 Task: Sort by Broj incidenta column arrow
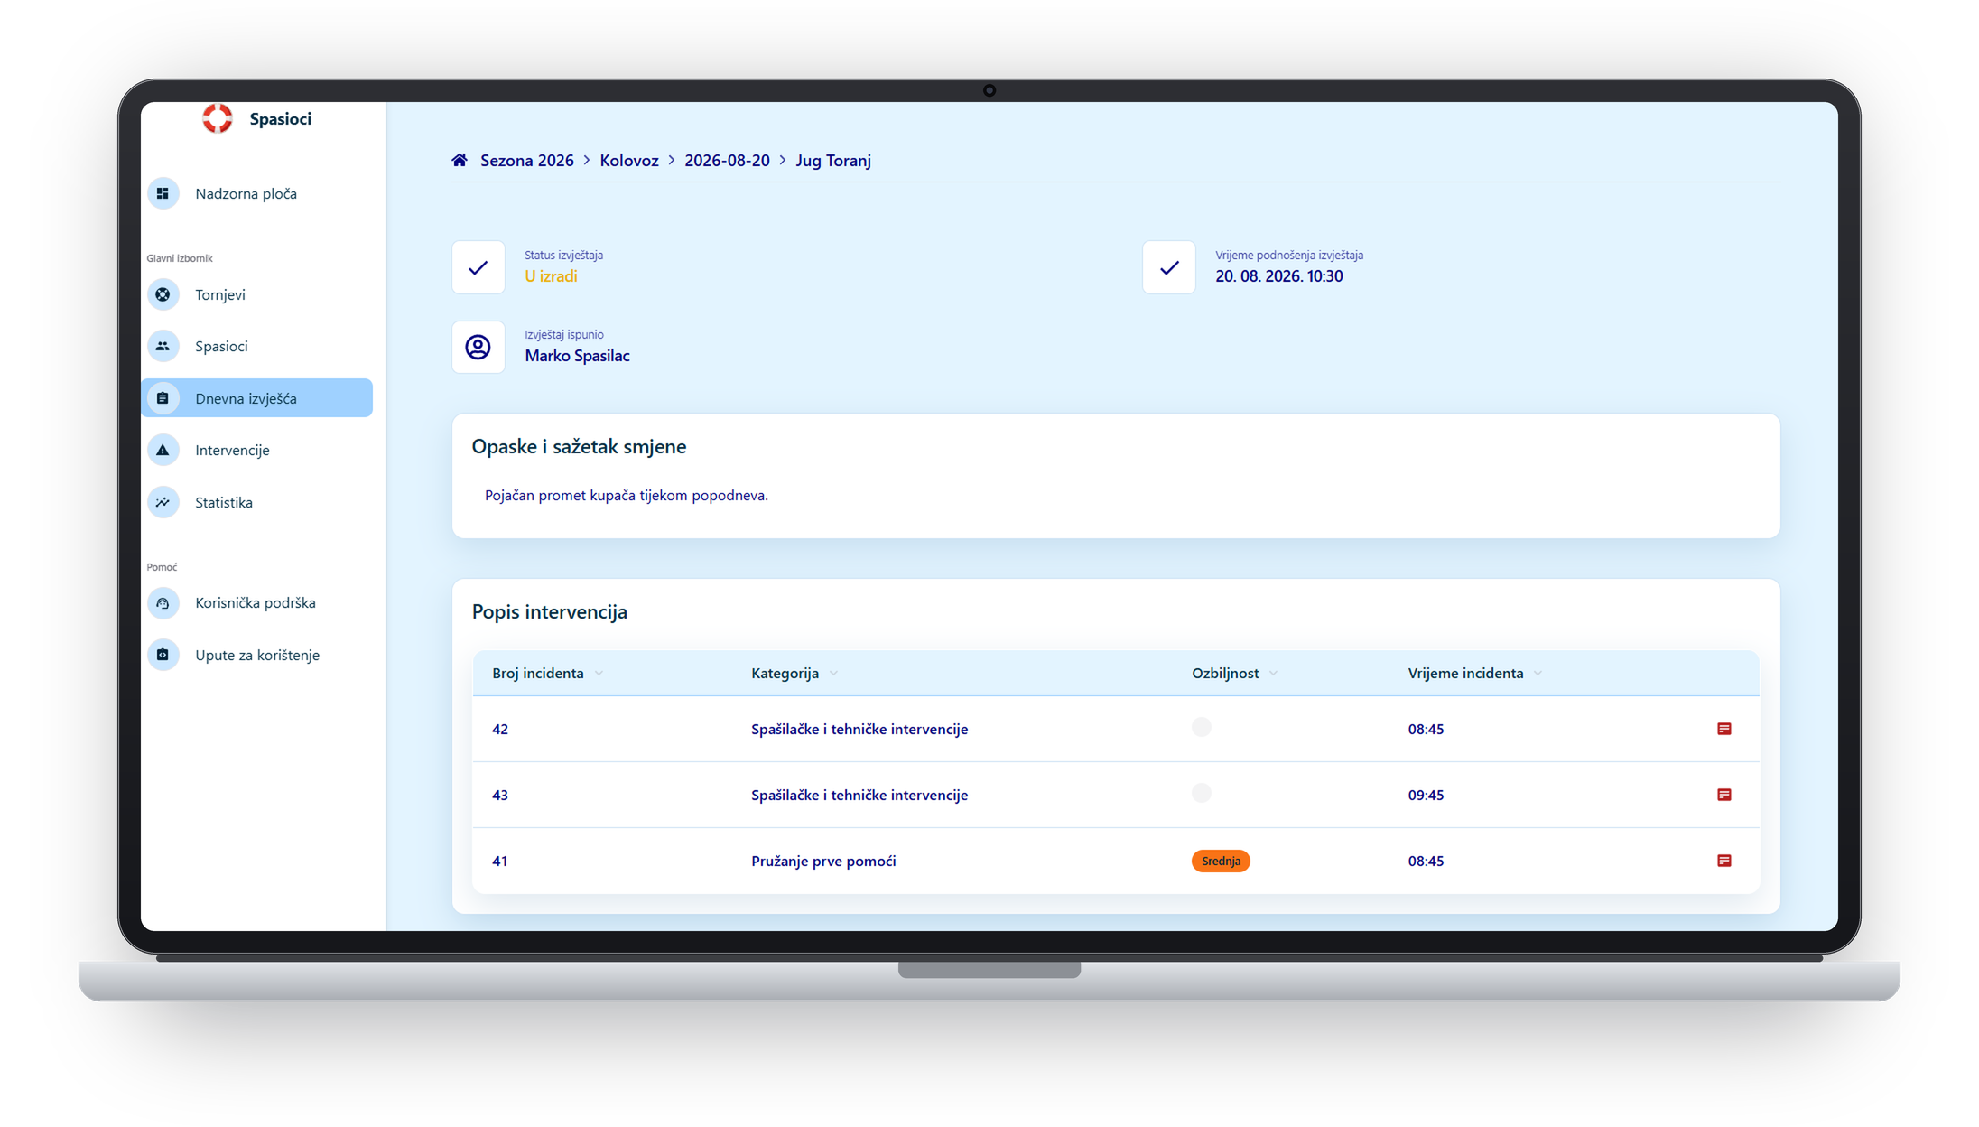coord(599,674)
